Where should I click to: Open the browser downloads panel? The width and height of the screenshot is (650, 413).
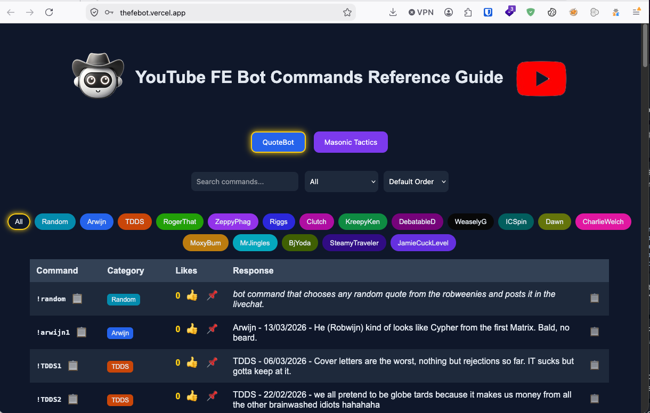point(393,12)
